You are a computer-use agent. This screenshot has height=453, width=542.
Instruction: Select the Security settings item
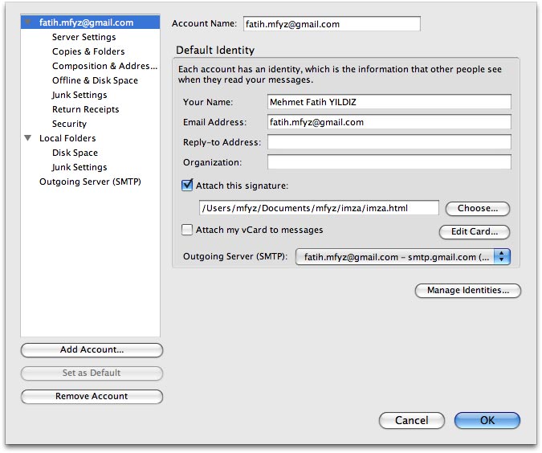pos(69,124)
